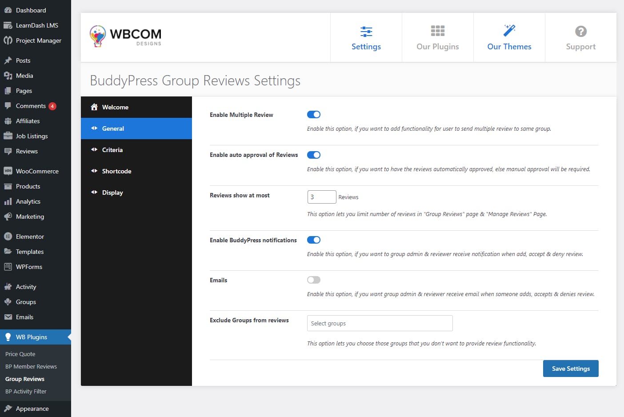The width and height of the screenshot is (624, 417).
Task: Disable the Enable Multiple Review toggle
Action: point(314,115)
